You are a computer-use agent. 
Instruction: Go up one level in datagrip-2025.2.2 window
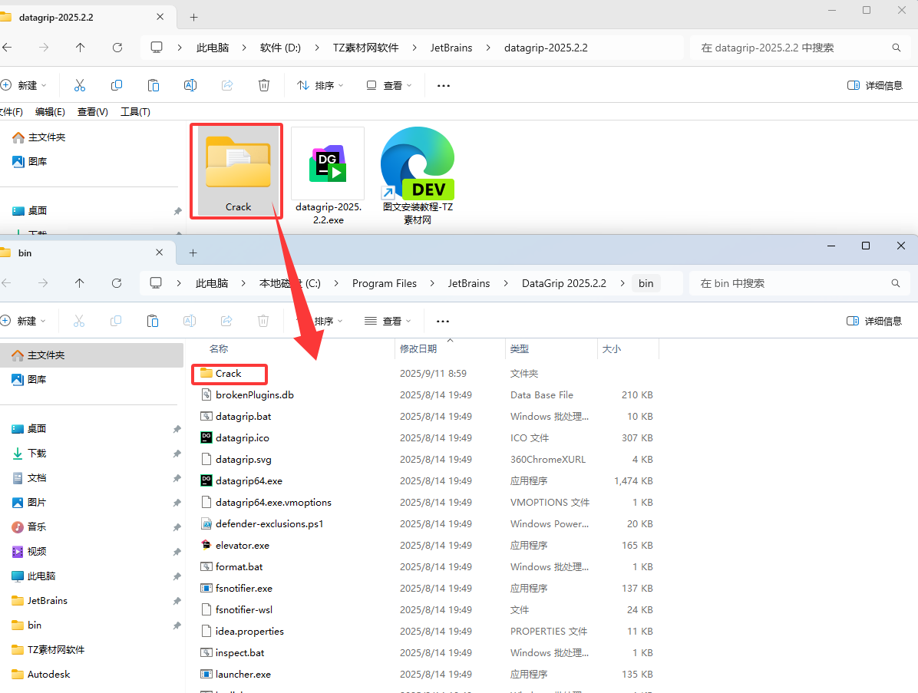point(80,48)
